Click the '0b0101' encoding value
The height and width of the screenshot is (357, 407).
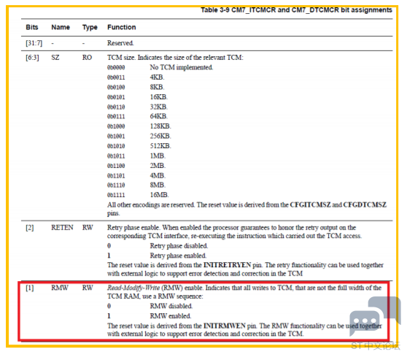tap(116, 97)
